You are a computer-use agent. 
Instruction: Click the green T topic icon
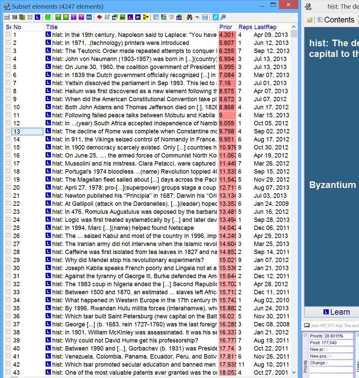[48, 17]
